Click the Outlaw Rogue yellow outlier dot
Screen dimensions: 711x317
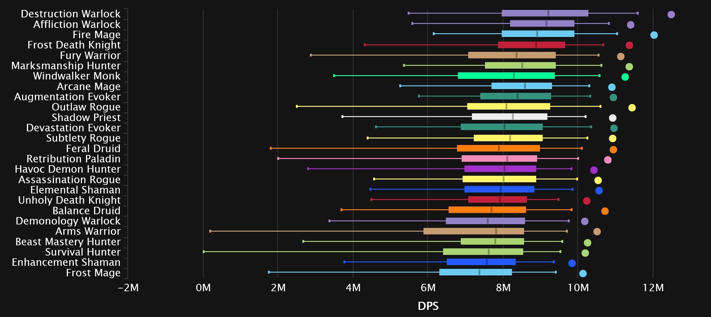(x=632, y=108)
